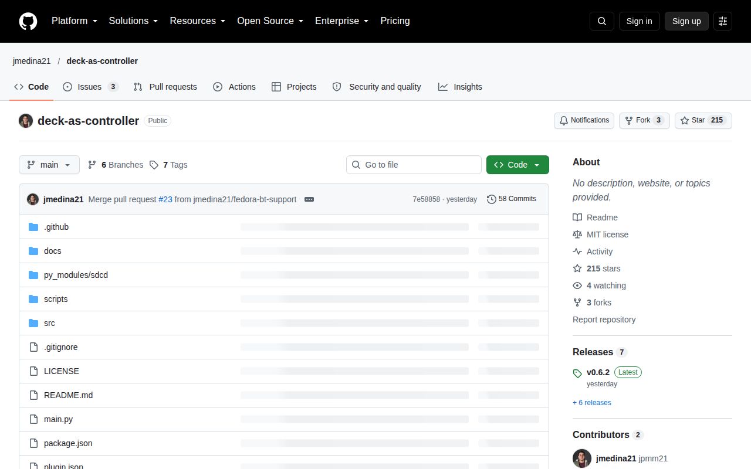Click the Sign up button

point(686,21)
